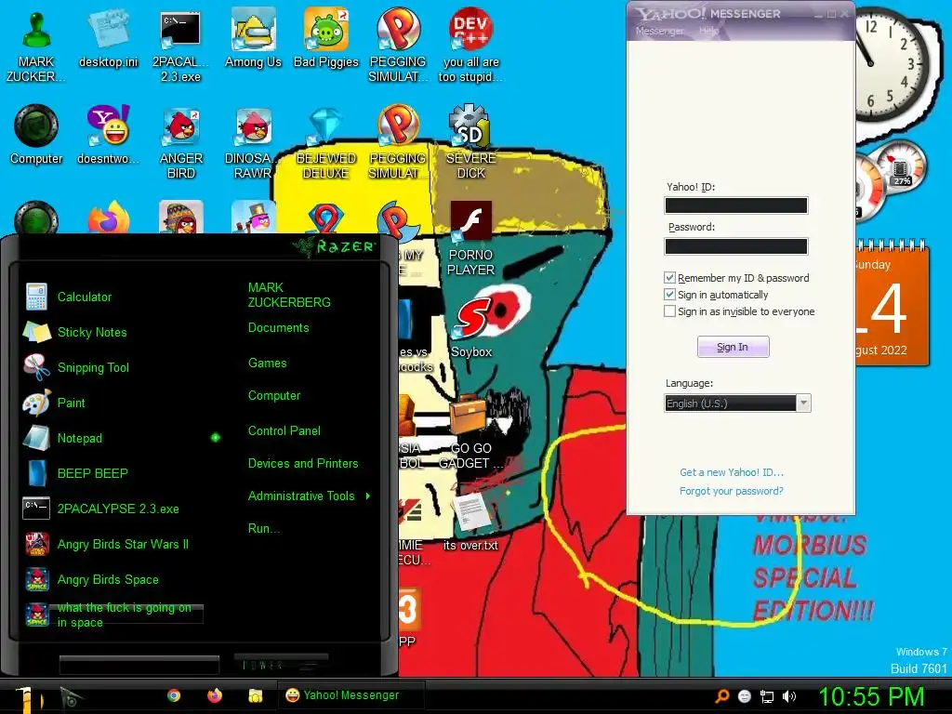
Task: Click the Password input field
Action: pyautogui.click(x=736, y=245)
